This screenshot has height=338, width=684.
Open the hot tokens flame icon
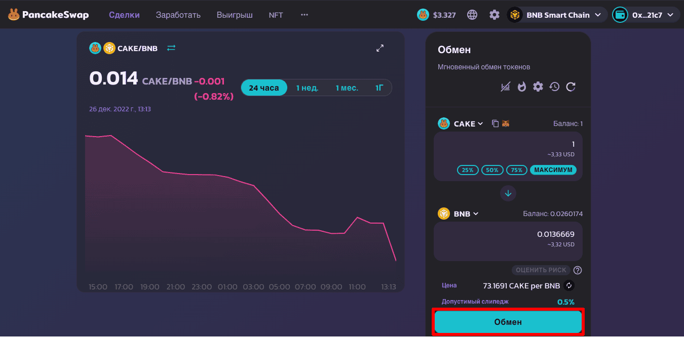tap(521, 87)
